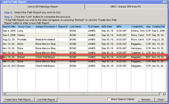169x104 pixels.
Task: Select the Mar 11 report date cell
Action: coord(10,62)
